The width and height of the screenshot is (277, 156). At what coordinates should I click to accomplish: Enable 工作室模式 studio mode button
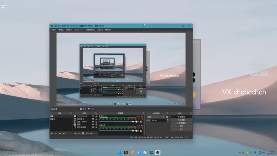pyautogui.click(x=181, y=123)
